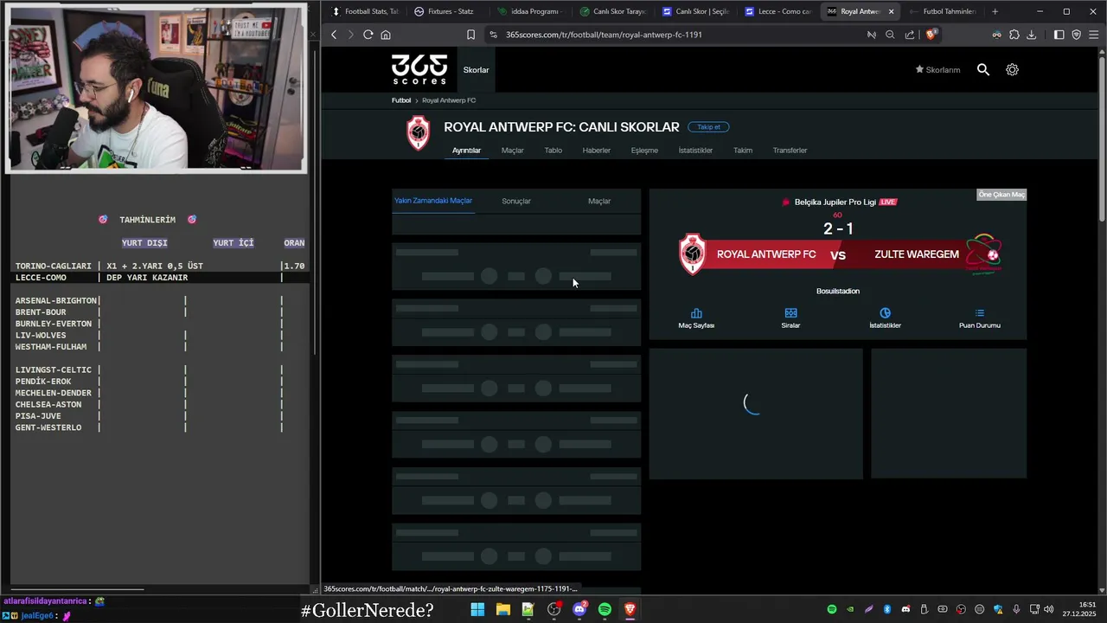The width and height of the screenshot is (1107, 623).
Task: Open the new tab plus button
Action: coord(995,11)
